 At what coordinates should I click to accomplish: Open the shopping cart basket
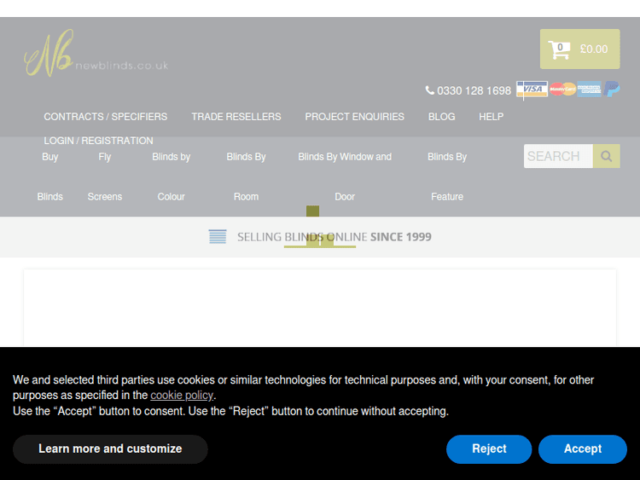[579, 49]
